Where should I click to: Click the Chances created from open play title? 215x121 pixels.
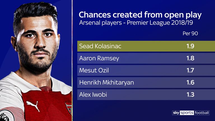tap(140, 15)
